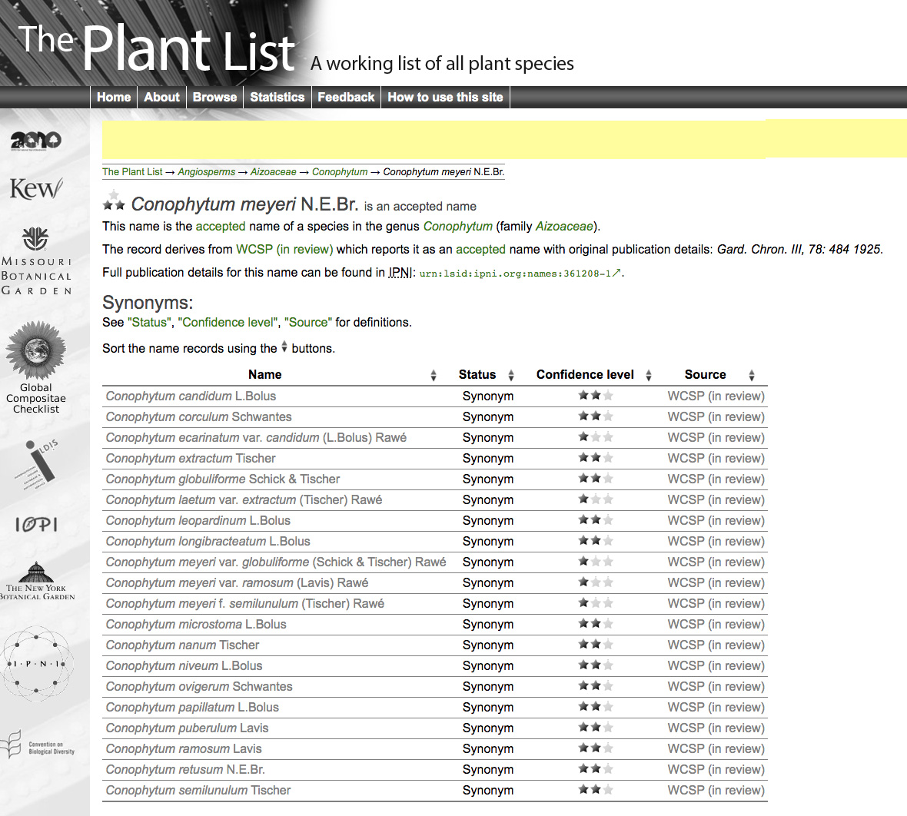
Task: Click the Kew logo in sidebar
Action: tap(35, 188)
